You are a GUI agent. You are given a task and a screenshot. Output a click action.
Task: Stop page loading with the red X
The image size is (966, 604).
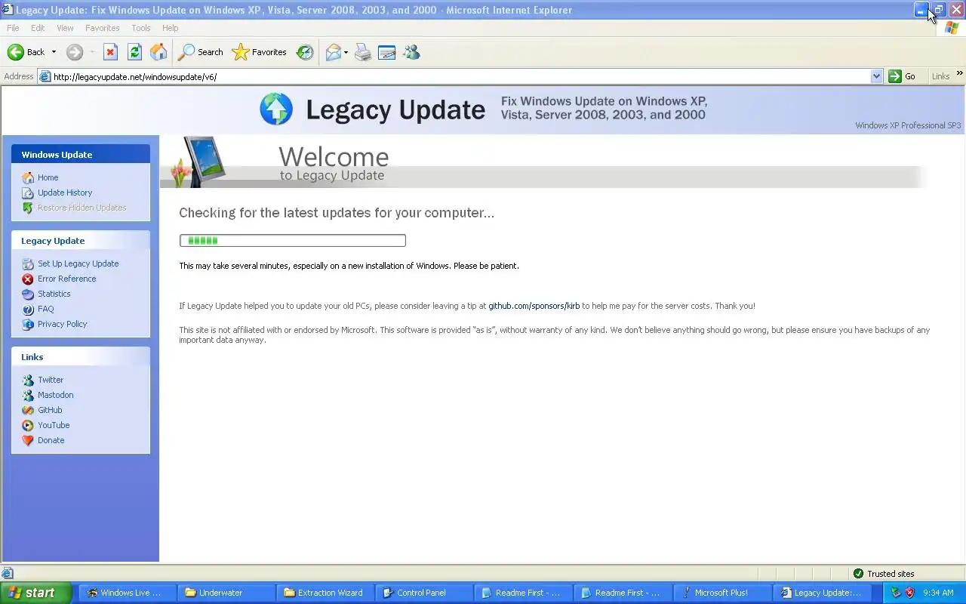coord(110,52)
